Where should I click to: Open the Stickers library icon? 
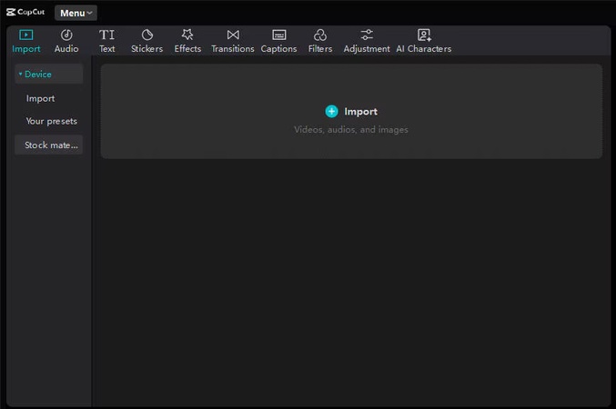146,35
